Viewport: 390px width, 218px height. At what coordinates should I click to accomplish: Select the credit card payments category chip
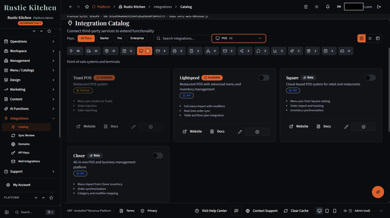161,51
